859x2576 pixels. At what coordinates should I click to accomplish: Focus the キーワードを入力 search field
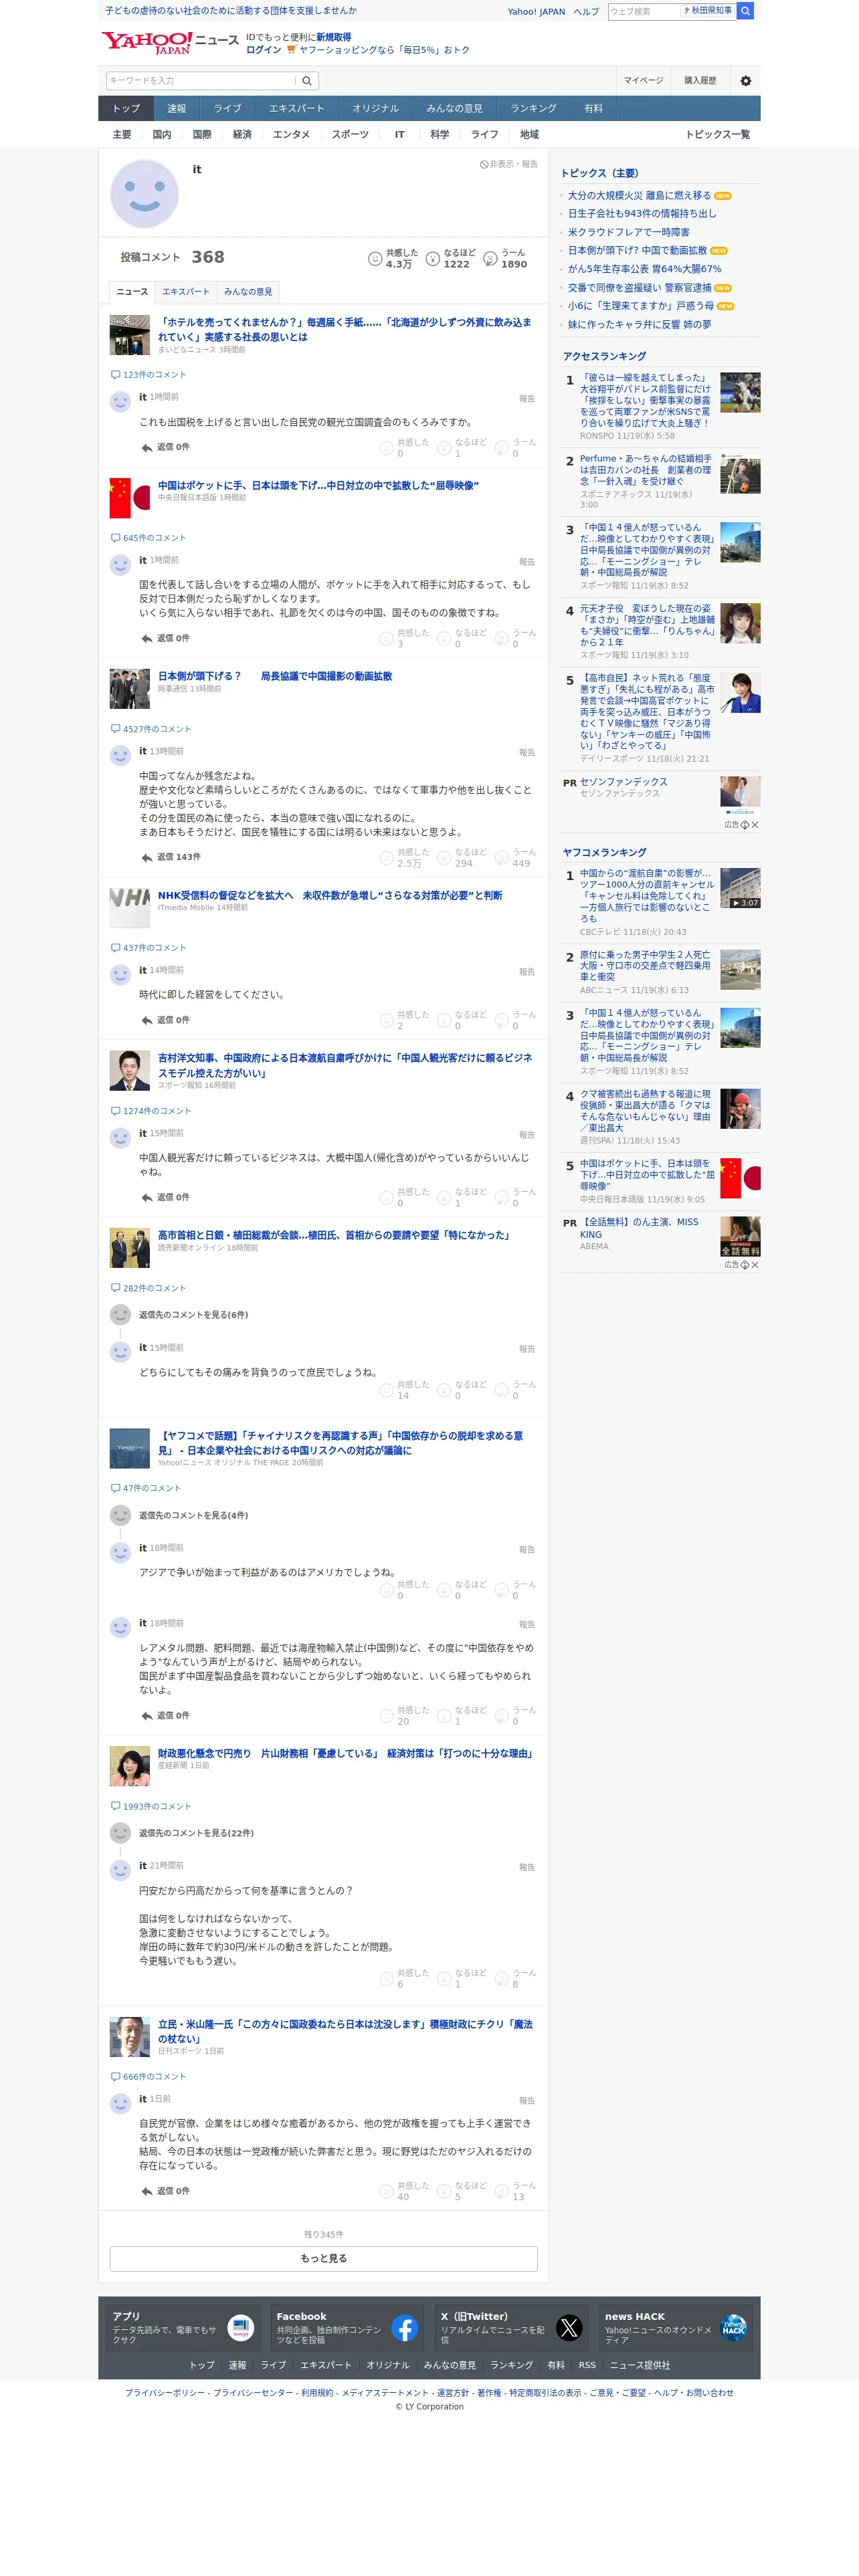200,81
